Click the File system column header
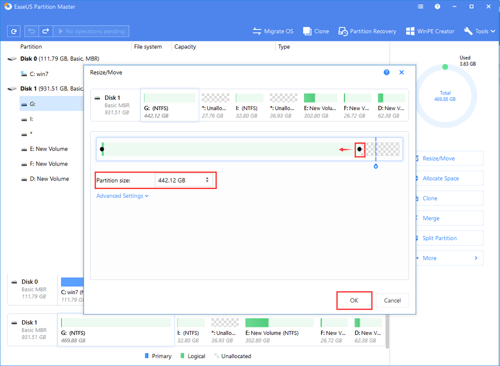This screenshot has width=500, height=366. click(147, 46)
